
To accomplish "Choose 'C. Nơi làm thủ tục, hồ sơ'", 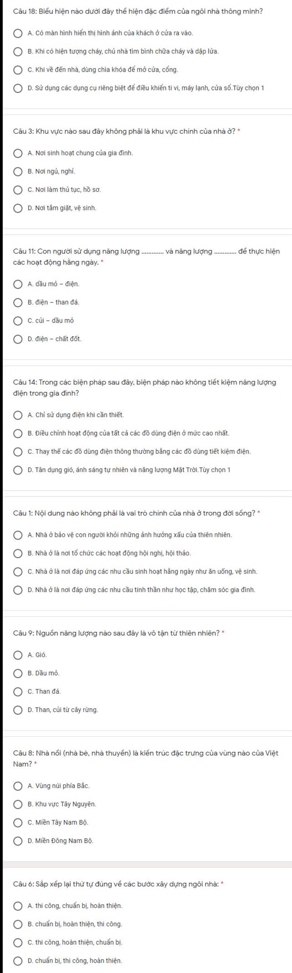I will click(x=18, y=190).
